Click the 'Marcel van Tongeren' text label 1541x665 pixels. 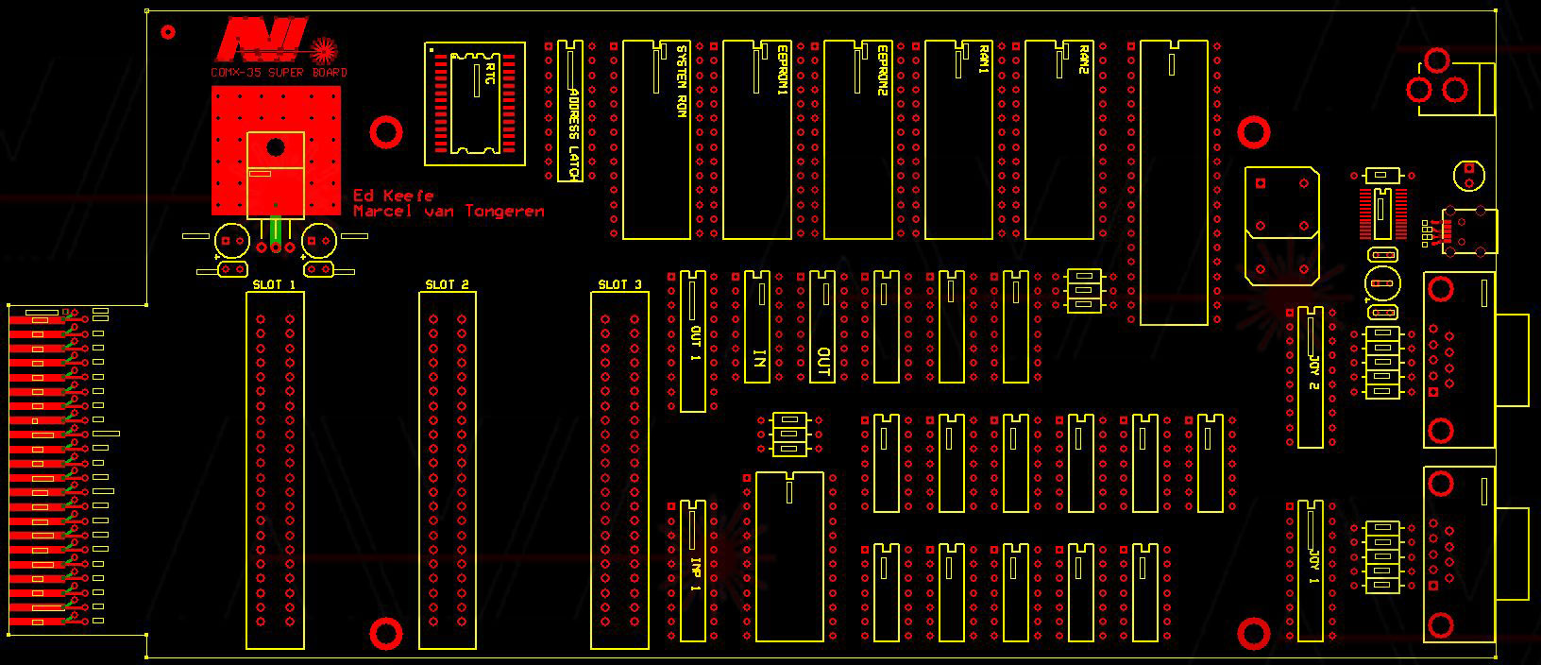[x=449, y=212]
